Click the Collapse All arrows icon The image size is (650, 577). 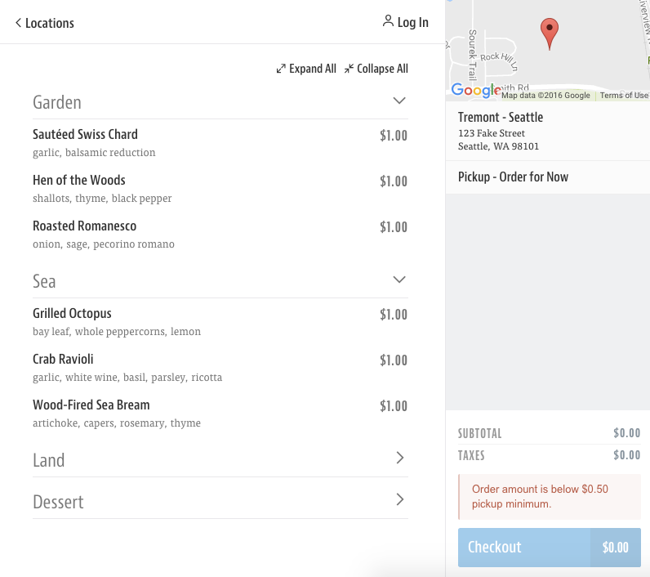coord(349,69)
